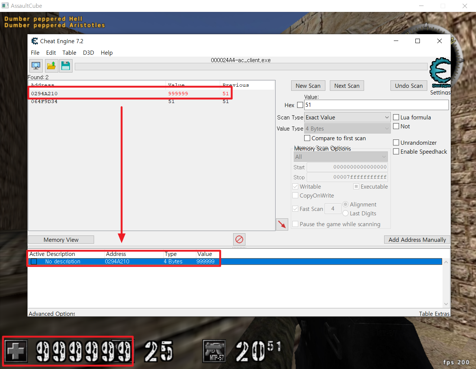
Task: Click address list scrollbar down arrow
Action: pyautogui.click(x=446, y=304)
